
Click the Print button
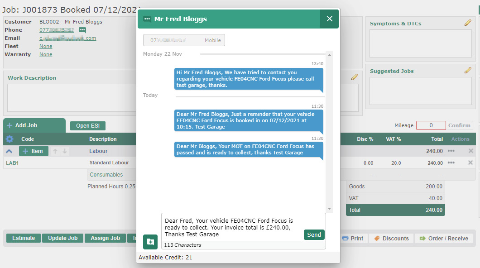(352, 238)
